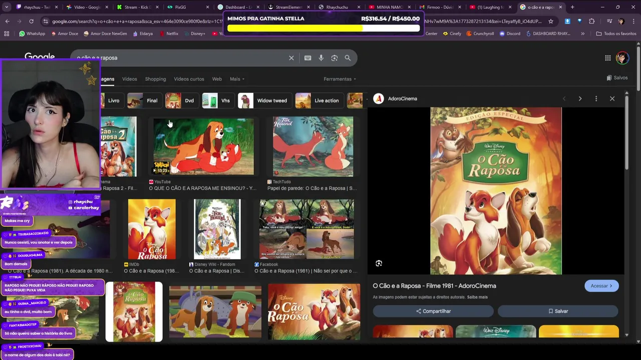Screen dimensions: 641x360
Task: Open the Eldarya bookmark
Action: click(x=143, y=33)
